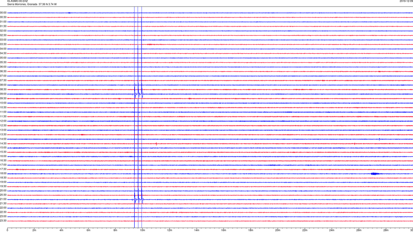Click the '18m' x-axis tick label

pos(251,230)
